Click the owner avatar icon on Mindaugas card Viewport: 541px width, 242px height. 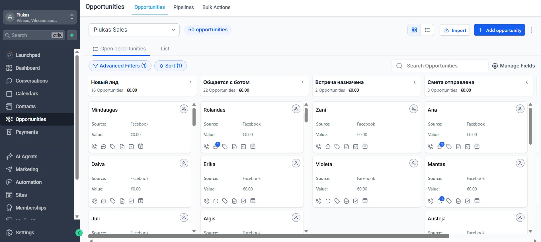coord(184,109)
